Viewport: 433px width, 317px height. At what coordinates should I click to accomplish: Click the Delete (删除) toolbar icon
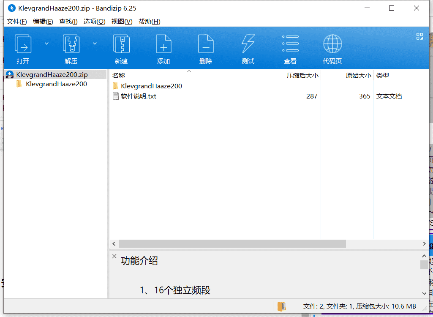coord(206,44)
